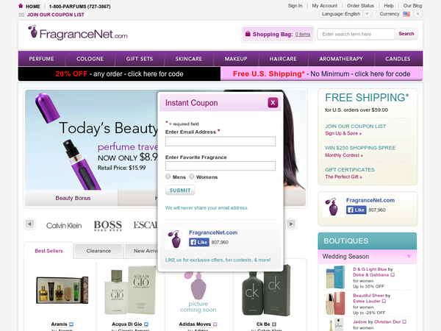Image resolution: width=441 pixels, height=331 pixels.
Task: Focus the Enter Email Address field
Action: point(220,141)
